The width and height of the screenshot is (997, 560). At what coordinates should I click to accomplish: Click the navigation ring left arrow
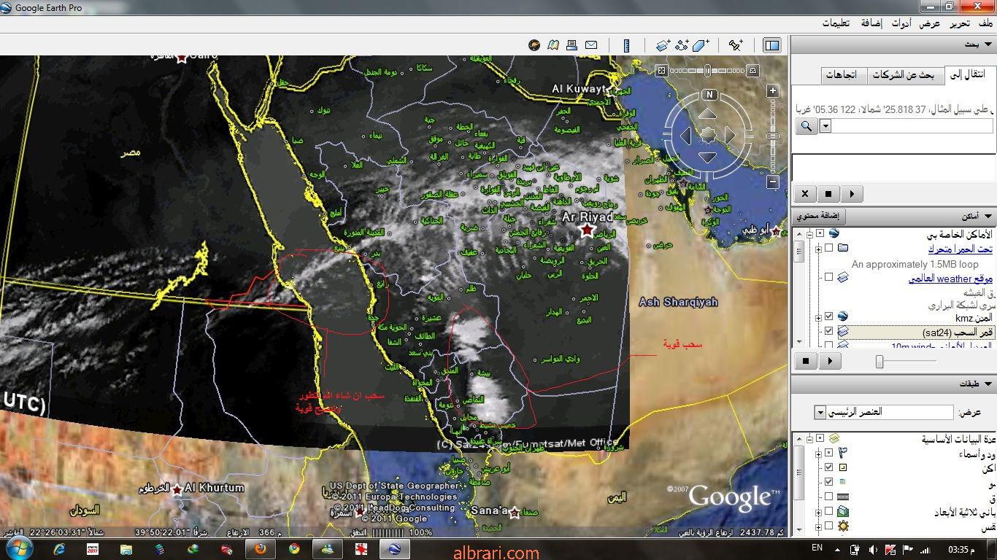coord(685,136)
